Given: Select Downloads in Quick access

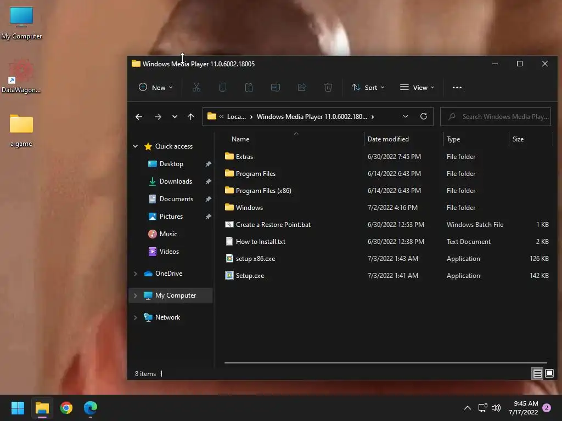Looking at the screenshot, I should [176, 181].
